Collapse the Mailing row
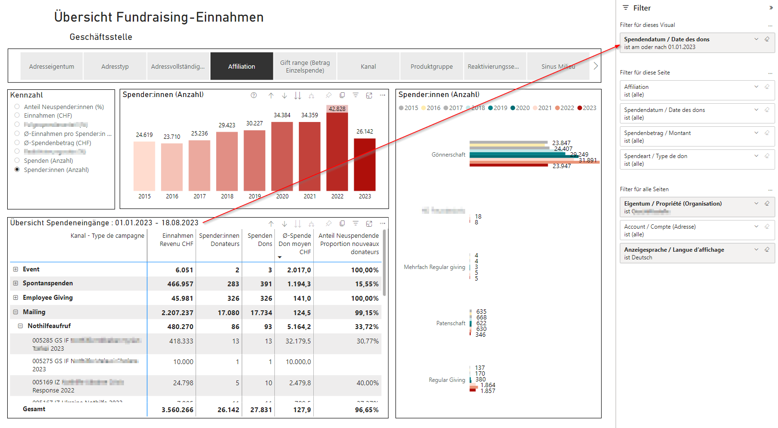The image size is (778, 428). pos(15,312)
